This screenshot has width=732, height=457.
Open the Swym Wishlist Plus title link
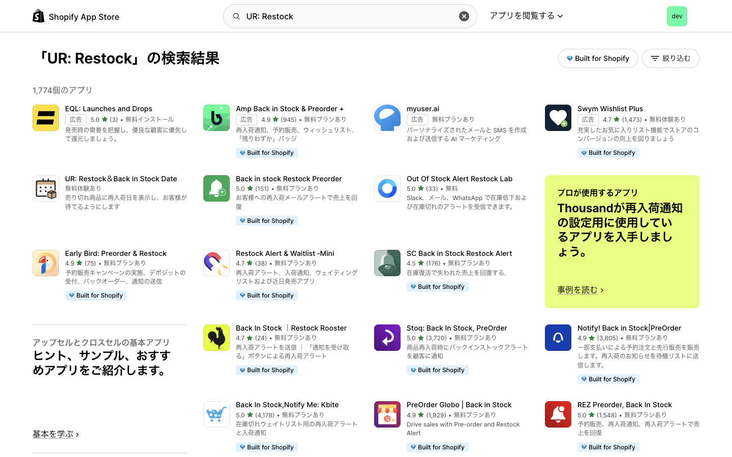coord(610,109)
